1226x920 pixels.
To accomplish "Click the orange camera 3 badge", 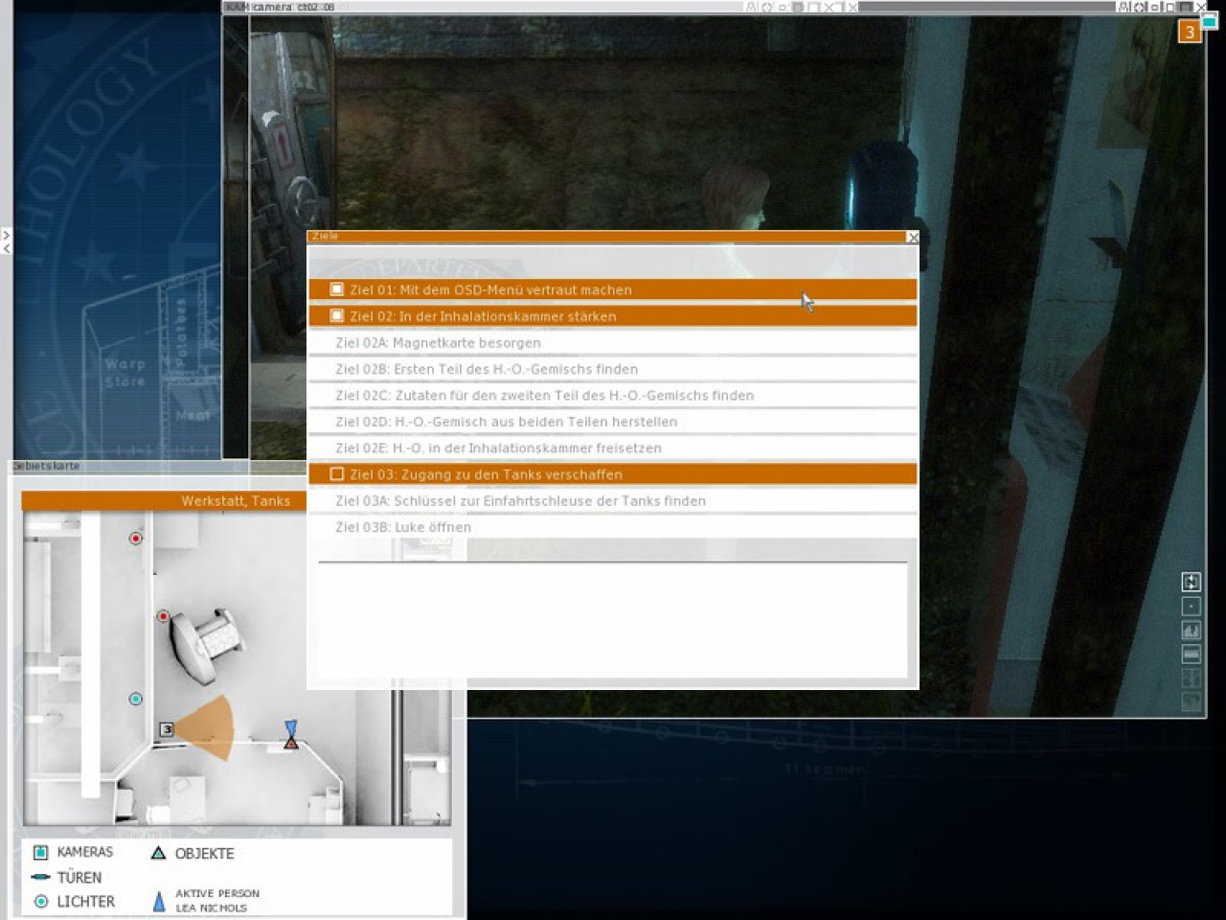I will [x=1190, y=32].
